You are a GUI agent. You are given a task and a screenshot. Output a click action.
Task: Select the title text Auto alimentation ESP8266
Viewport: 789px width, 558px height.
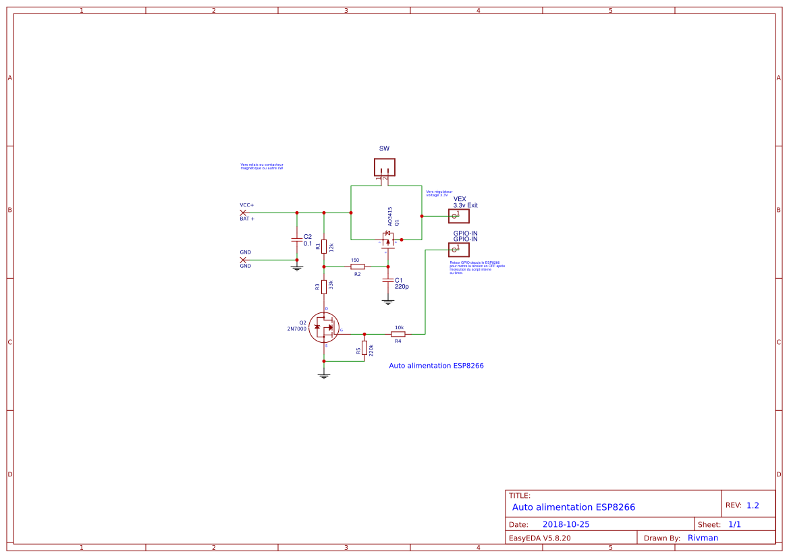point(575,507)
